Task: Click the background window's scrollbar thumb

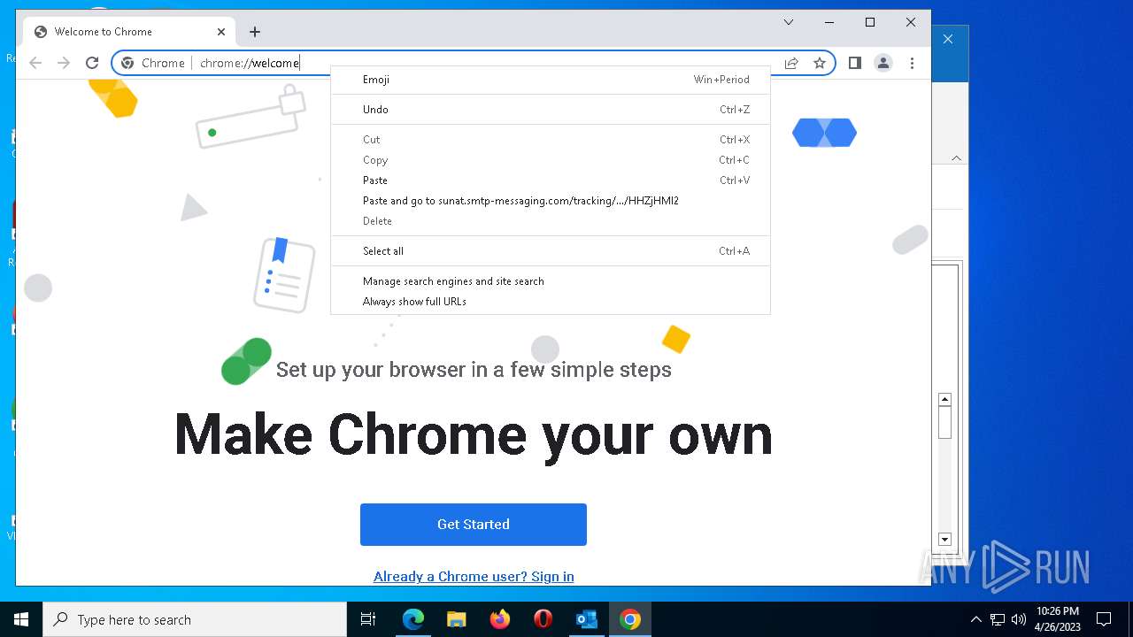Action: pos(944,423)
